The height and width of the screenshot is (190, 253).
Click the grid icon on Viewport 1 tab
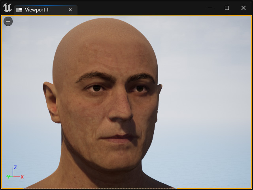(x=19, y=10)
